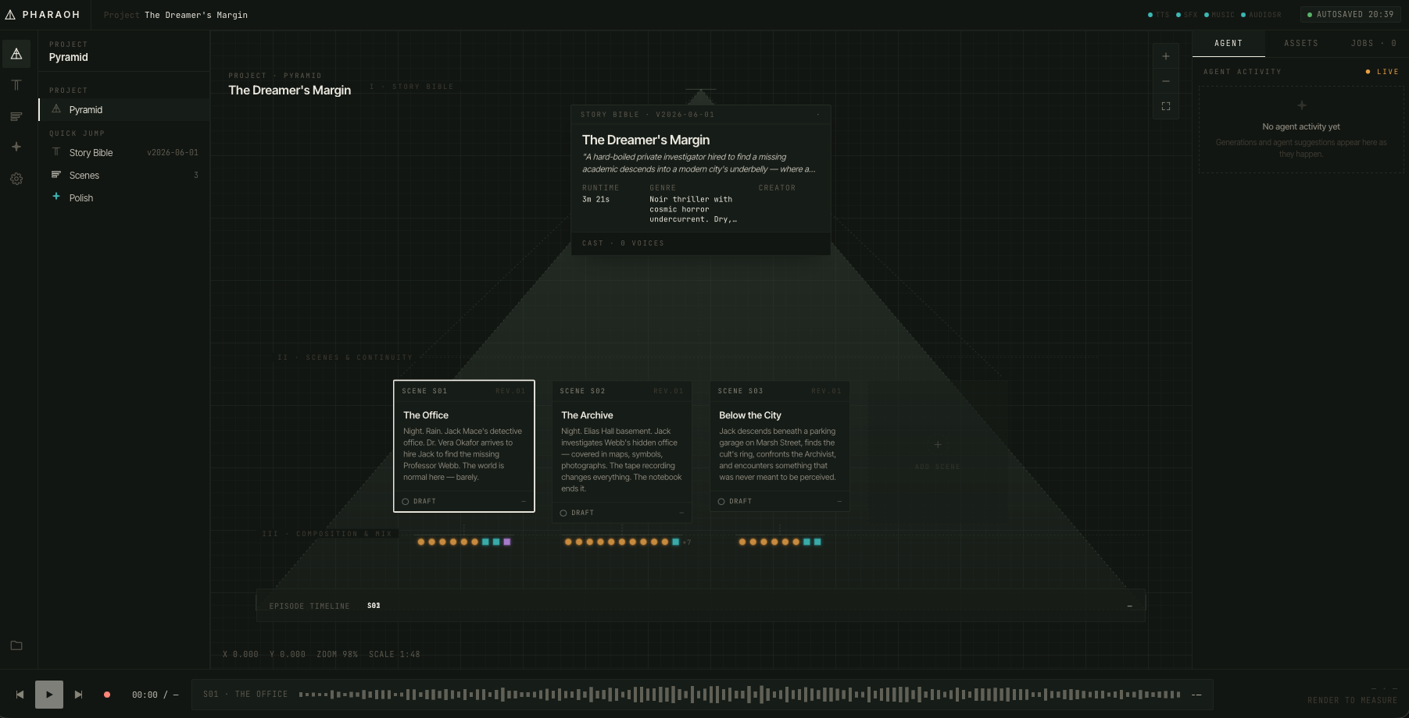Open the settings gear in the sidebar
This screenshot has height=718, width=1409.
16,179
